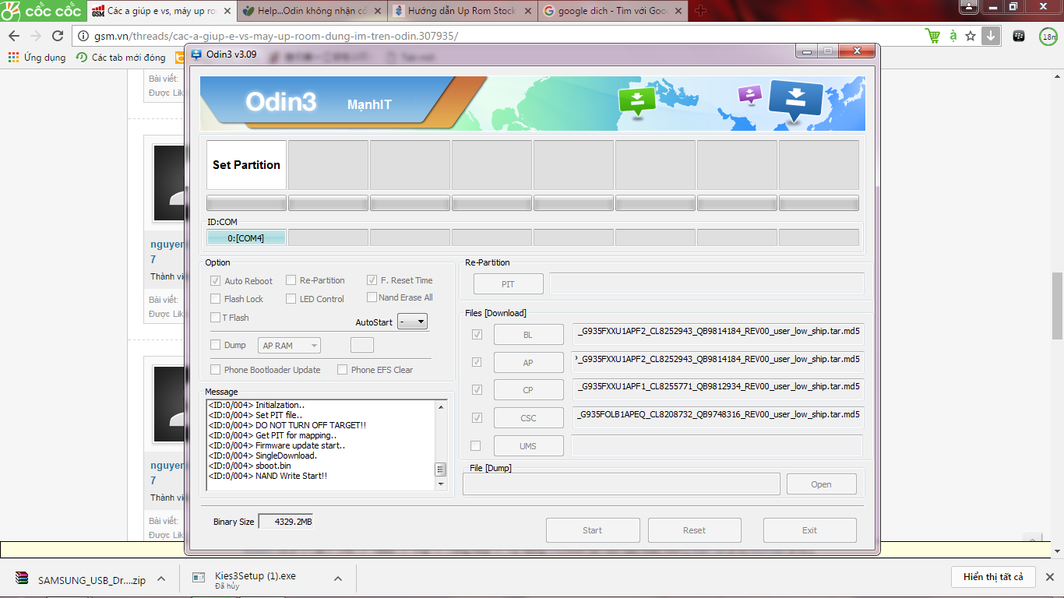
Task: Enable LED Control option
Action: pyautogui.click(x=291, y=299)
